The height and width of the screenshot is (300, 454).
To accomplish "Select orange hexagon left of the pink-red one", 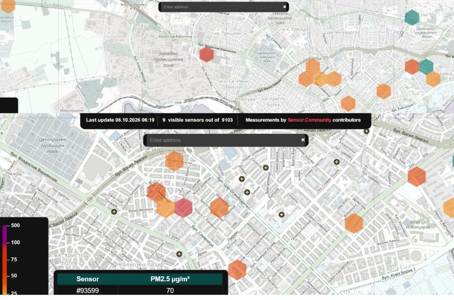I will click(165, 208).
